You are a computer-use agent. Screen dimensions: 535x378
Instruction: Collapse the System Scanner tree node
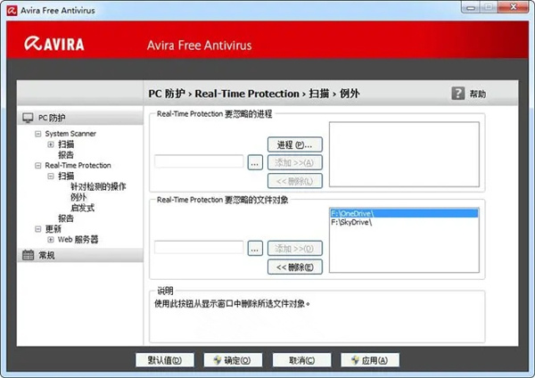click(38, 134)
